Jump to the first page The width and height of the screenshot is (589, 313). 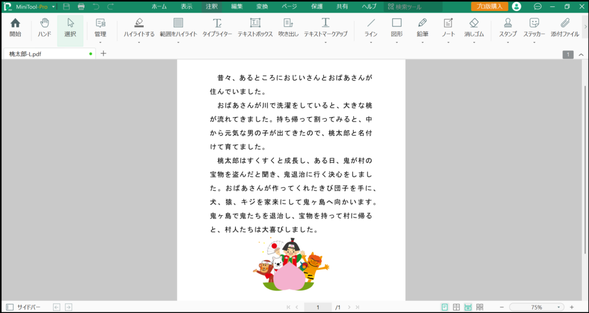coord(289,307)
